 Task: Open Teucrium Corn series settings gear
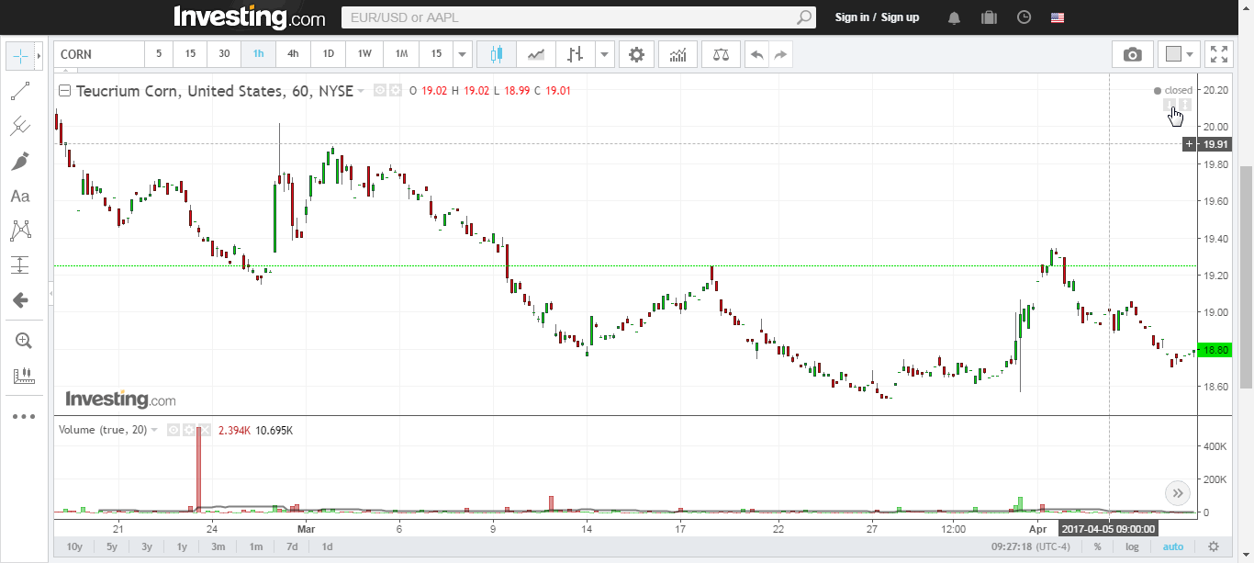click(x=395, y=91)
